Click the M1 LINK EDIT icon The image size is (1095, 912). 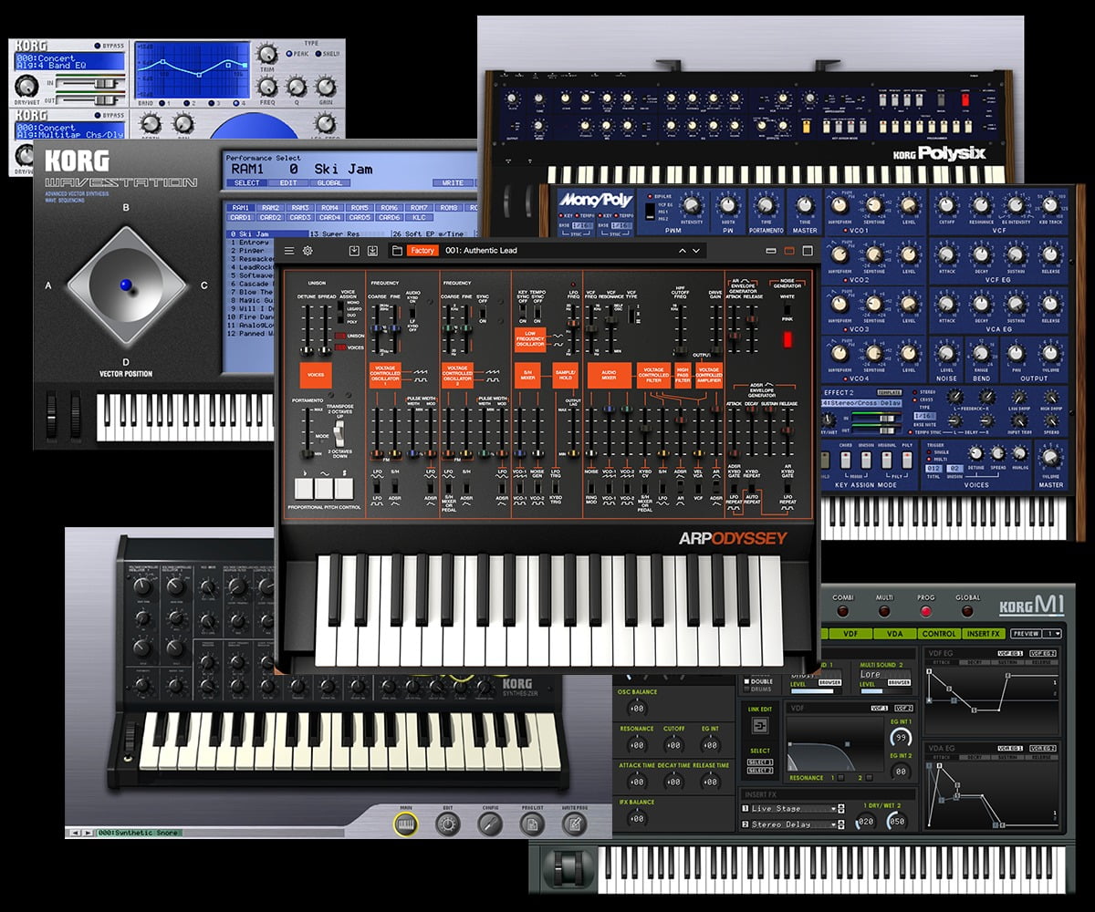coord(760,726)
